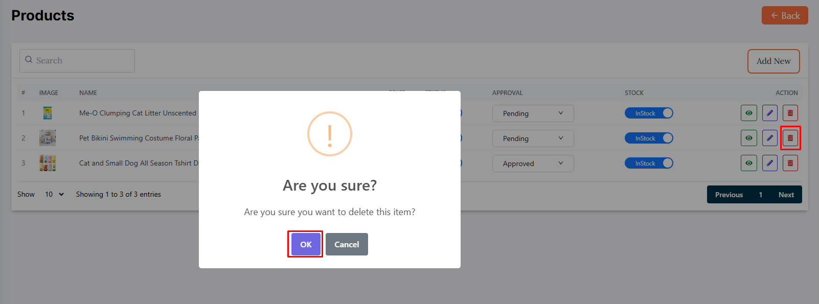Click the view eye icon for Me-O Cat Litter
Viewport: 819px width, 304px height.
(748, 113)
